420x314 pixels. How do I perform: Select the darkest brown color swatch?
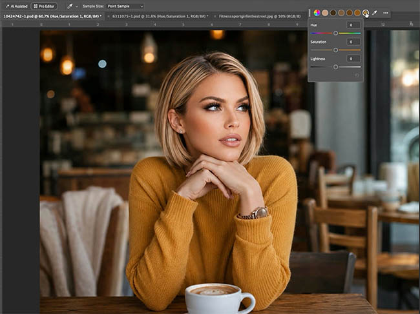point(333,13)
